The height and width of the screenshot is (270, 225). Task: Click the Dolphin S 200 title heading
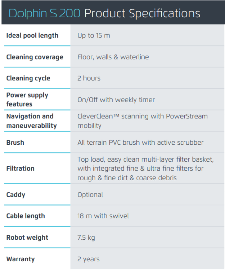[x=105, y=13]
